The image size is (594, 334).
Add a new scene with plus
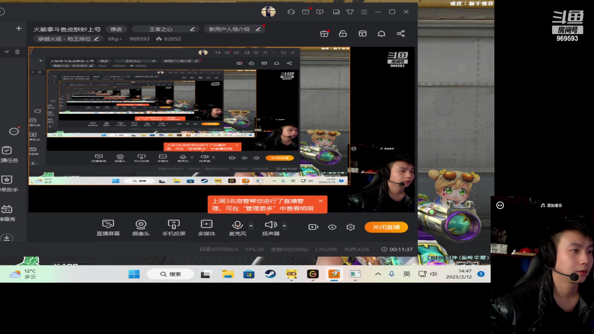(19, 28)
